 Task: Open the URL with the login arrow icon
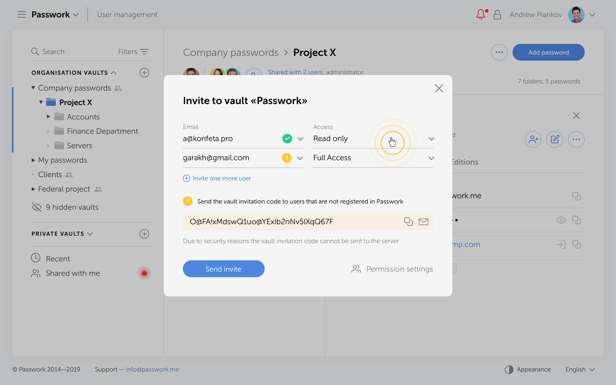click(x=561, y=244)
